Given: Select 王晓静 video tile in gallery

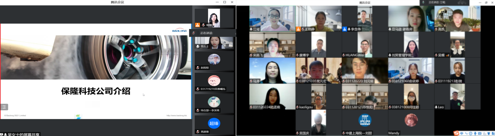Looking at the screenshot, I should click(318, 18).
